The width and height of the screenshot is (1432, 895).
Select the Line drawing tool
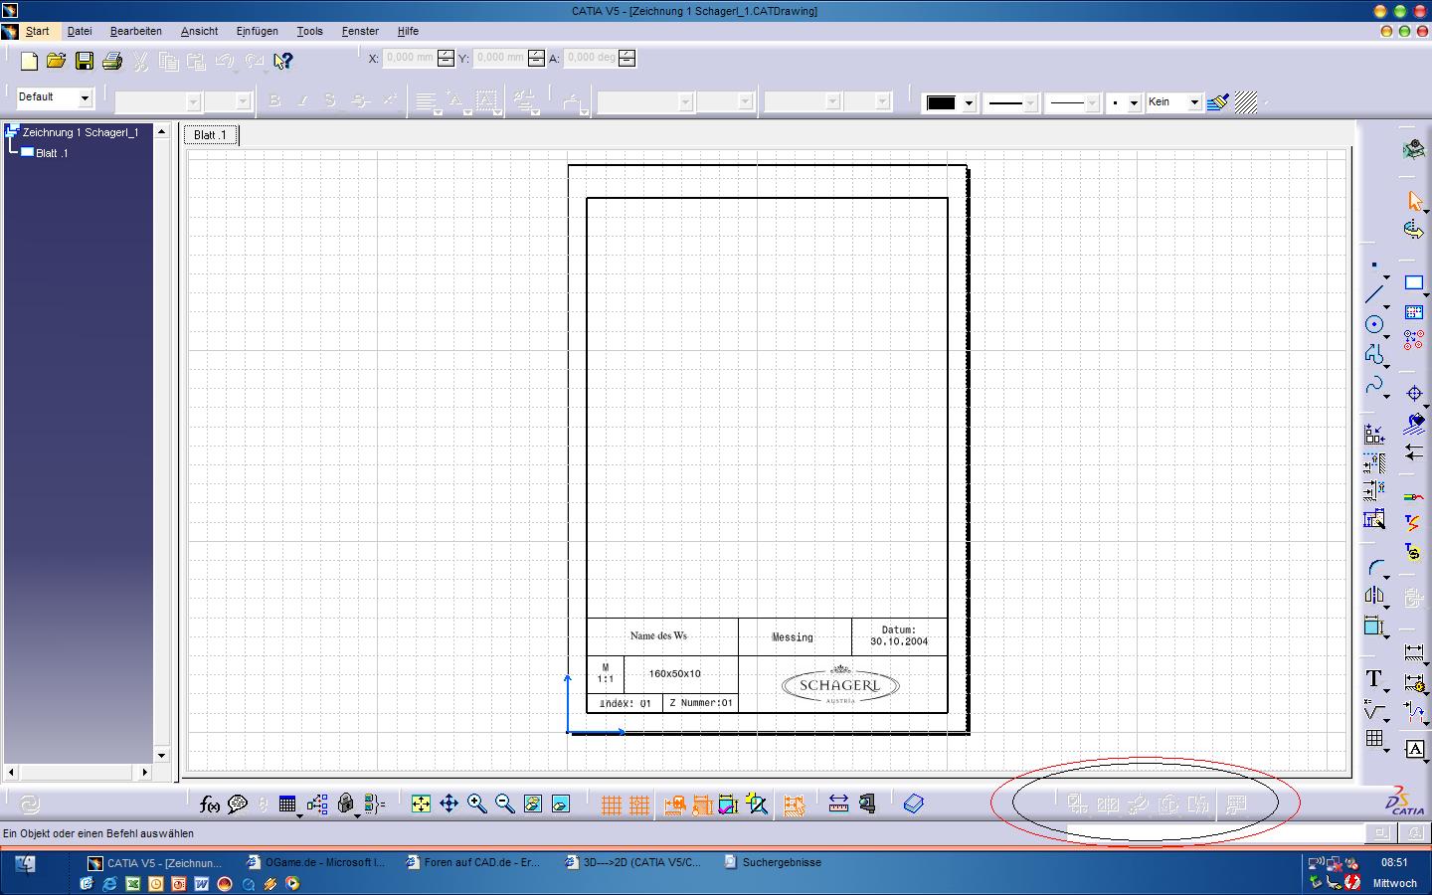pyautogui.click(x=1374, y=294)
